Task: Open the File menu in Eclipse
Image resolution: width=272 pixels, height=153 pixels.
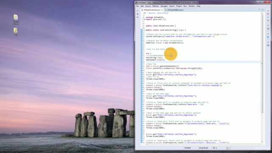Action: click(x=137, y=6)
